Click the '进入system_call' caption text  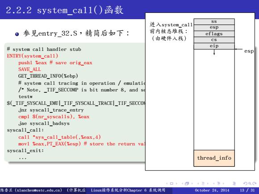click(171, 25)
